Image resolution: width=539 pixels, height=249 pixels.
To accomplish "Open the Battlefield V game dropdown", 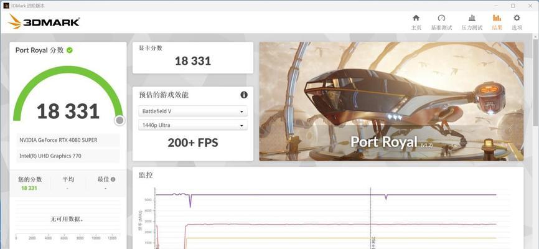I will [193, 111].
